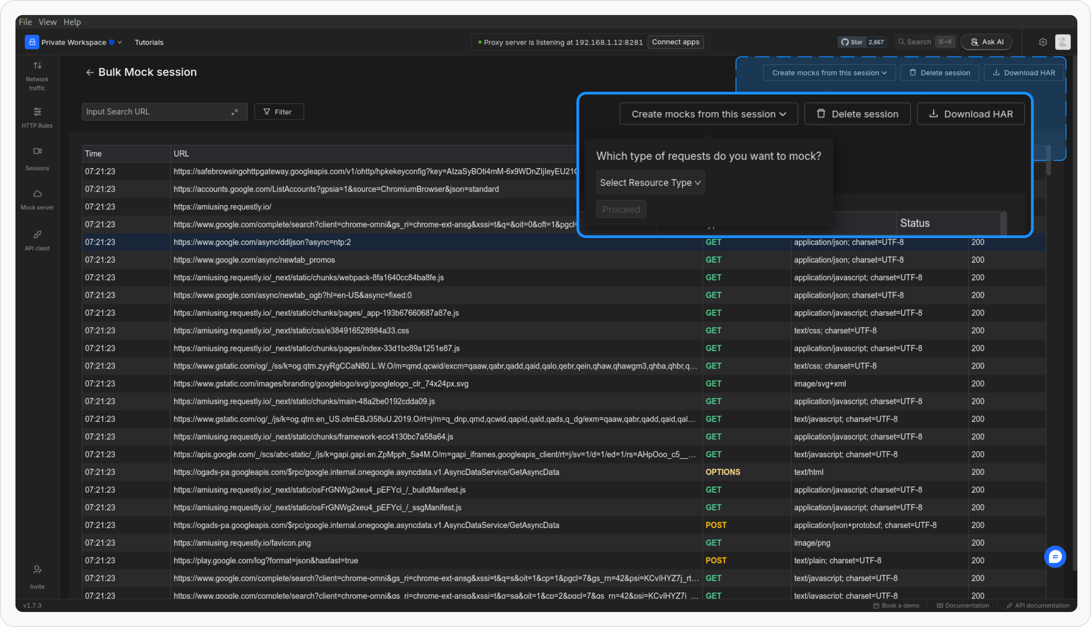1091x627 pixels.
Task: Open the Network traffic sidebar icon
Action: click(37, 66)
